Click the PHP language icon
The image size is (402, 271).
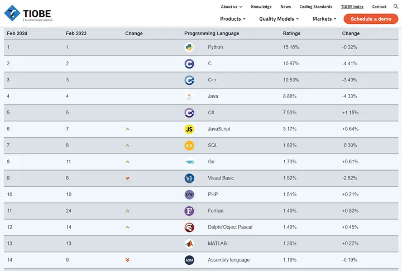[x=189, y=195]
